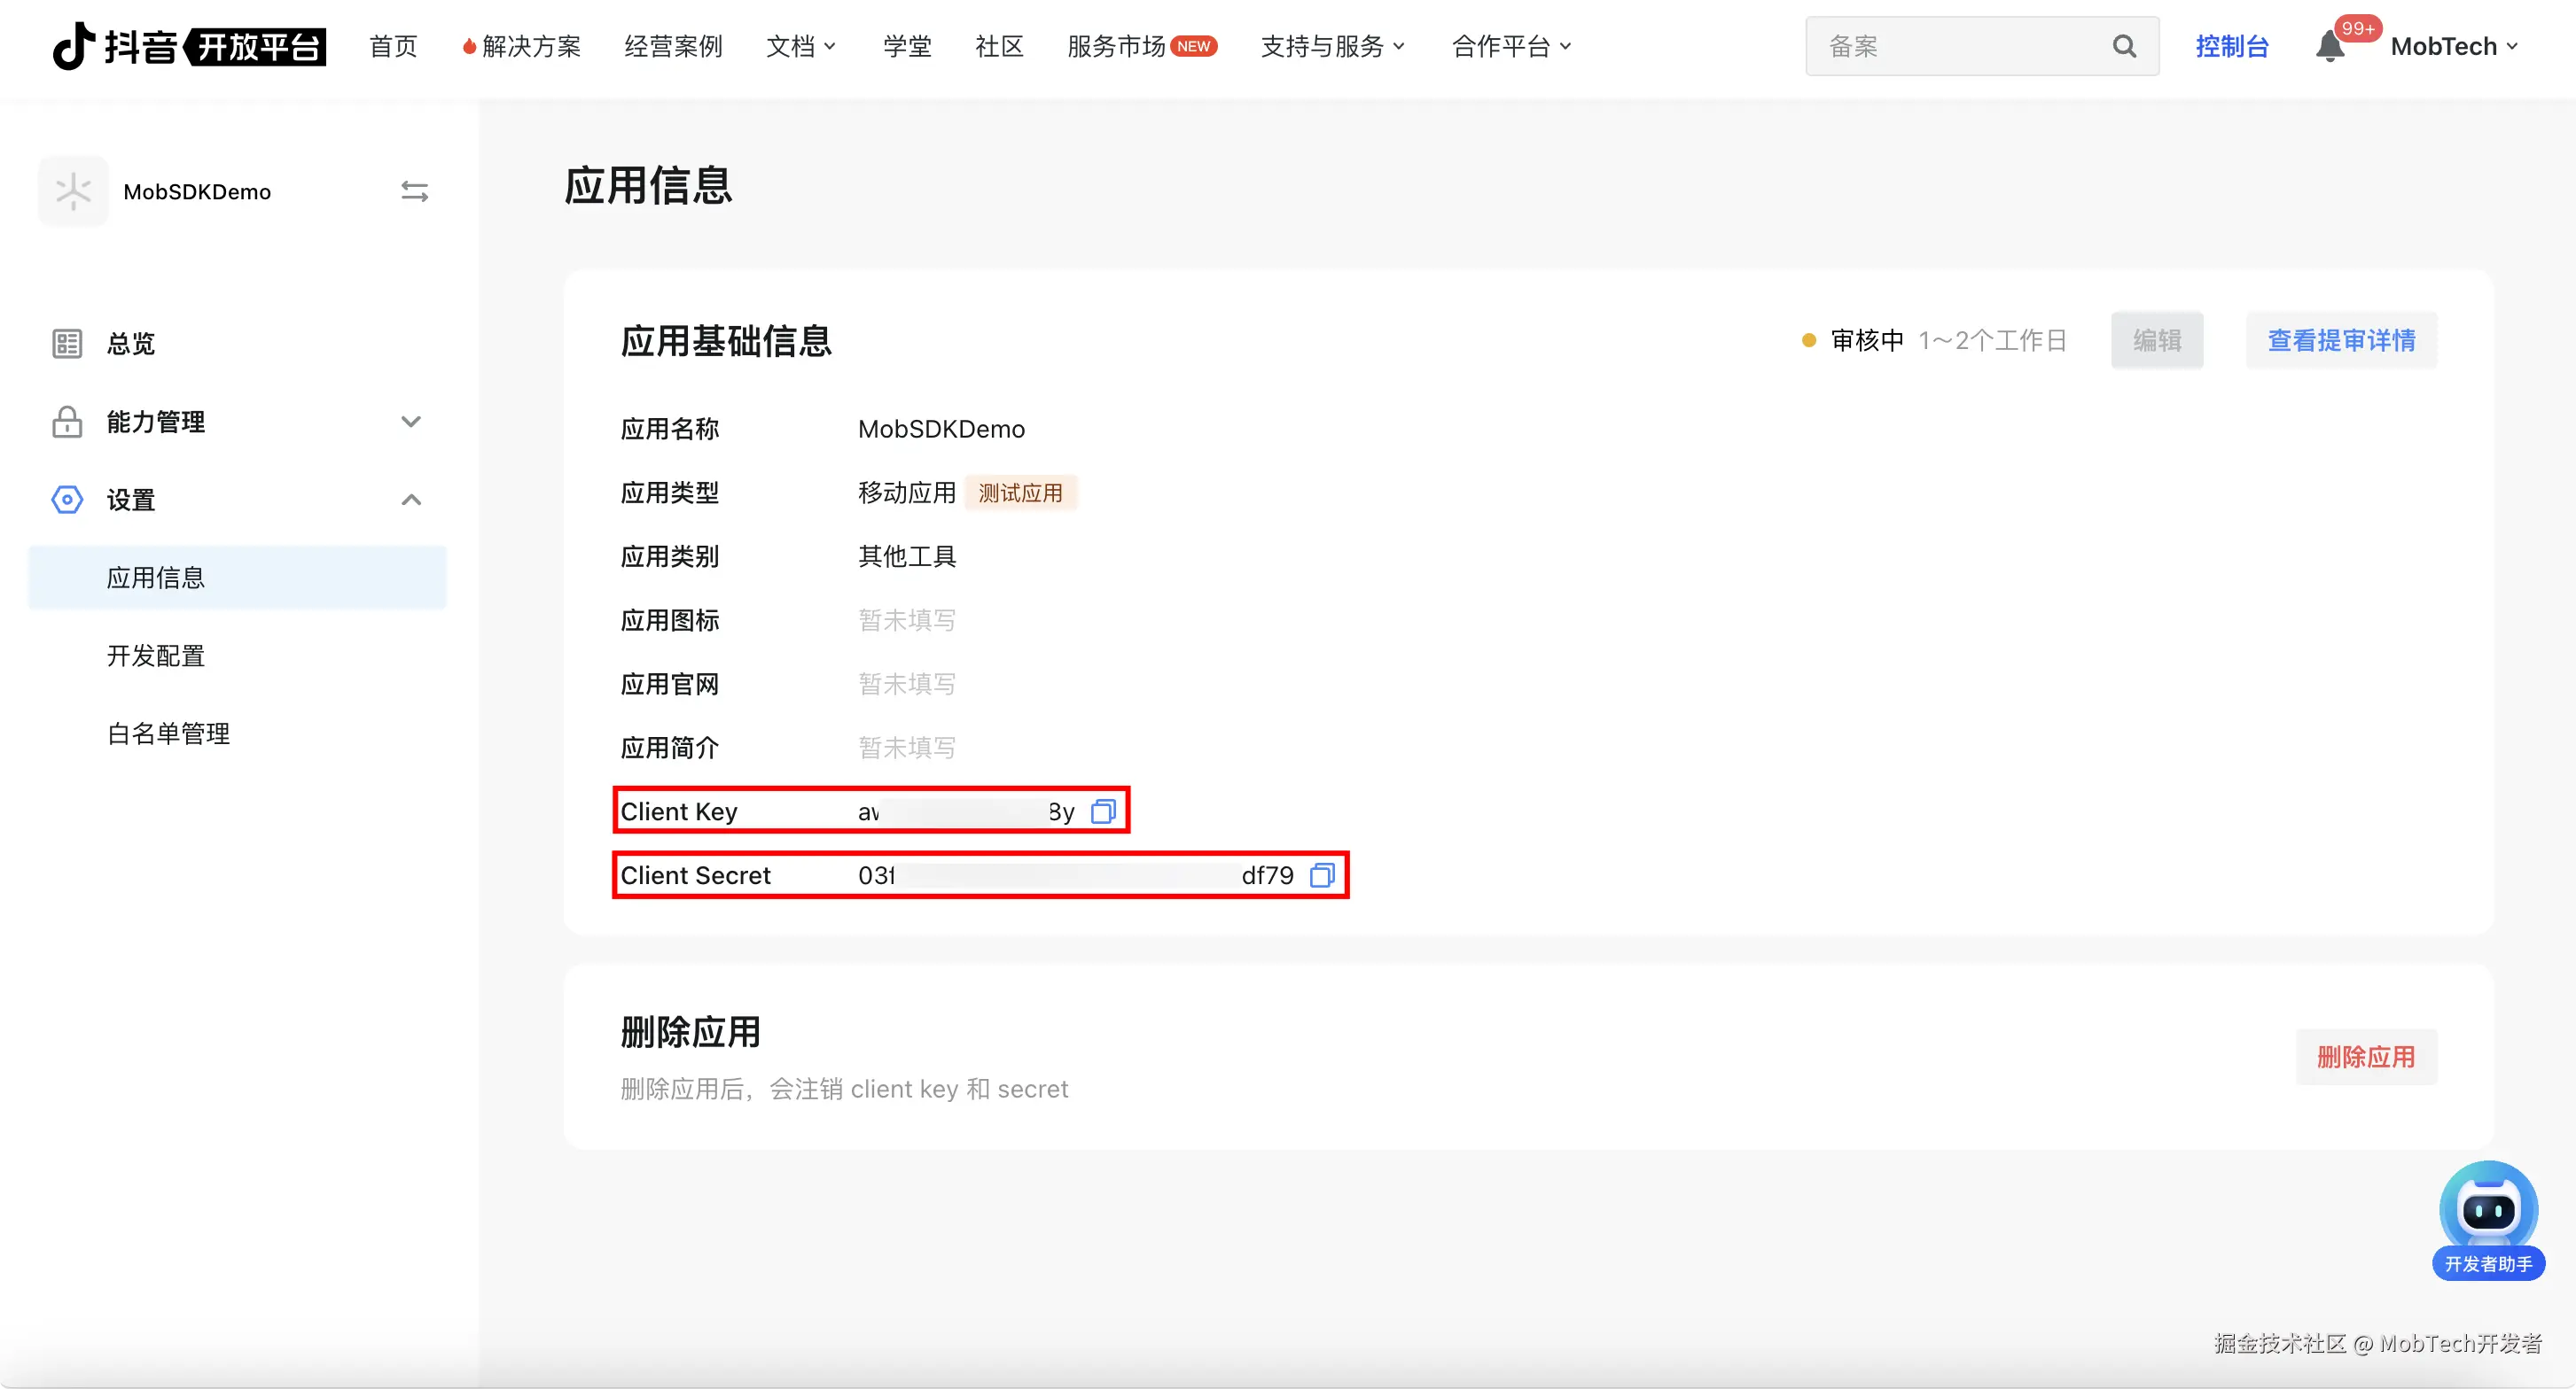2576x1389 pixels.
Task: Click 暂未填写 next to 应用简介
Action: click(x=907, y=749)
